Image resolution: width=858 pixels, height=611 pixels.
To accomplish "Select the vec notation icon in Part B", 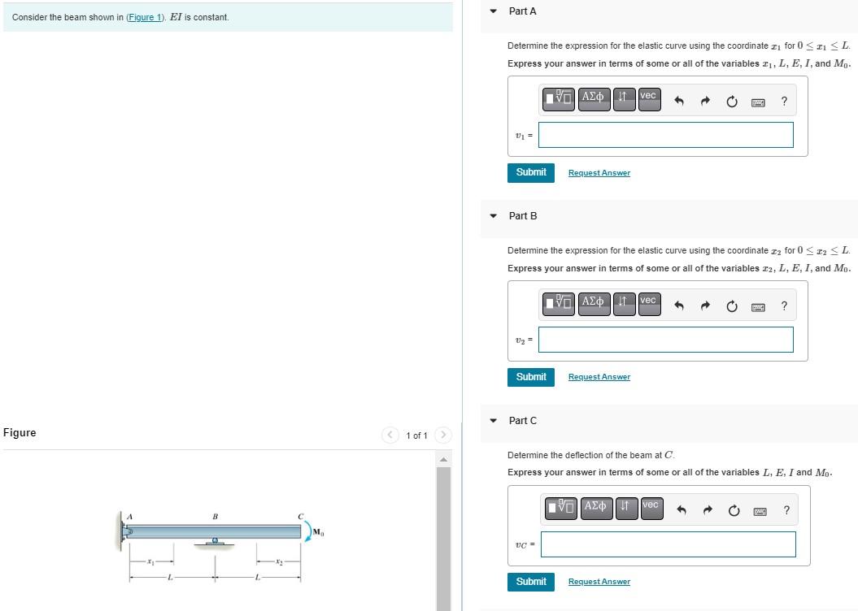I will click(648, 302).
